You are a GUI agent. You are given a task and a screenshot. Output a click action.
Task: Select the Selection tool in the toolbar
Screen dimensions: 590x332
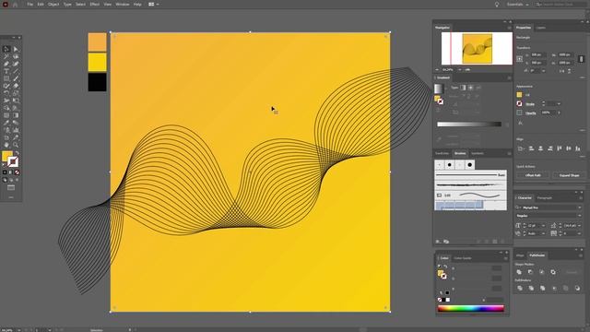pyautogui.click(x=6, y=49)
